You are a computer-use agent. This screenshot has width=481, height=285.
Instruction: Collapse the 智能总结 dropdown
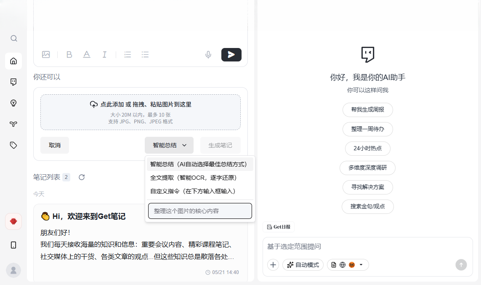click(169, 145)
